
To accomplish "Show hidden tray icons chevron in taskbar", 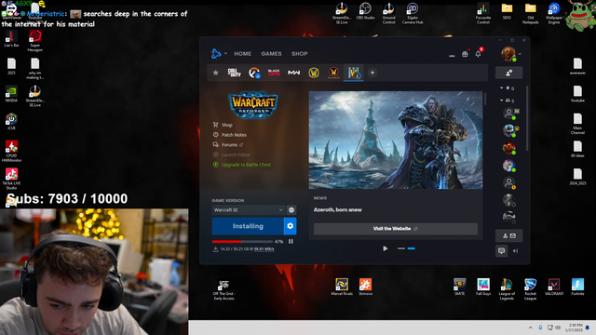I will pyautogui.click(x=530, y=328).
